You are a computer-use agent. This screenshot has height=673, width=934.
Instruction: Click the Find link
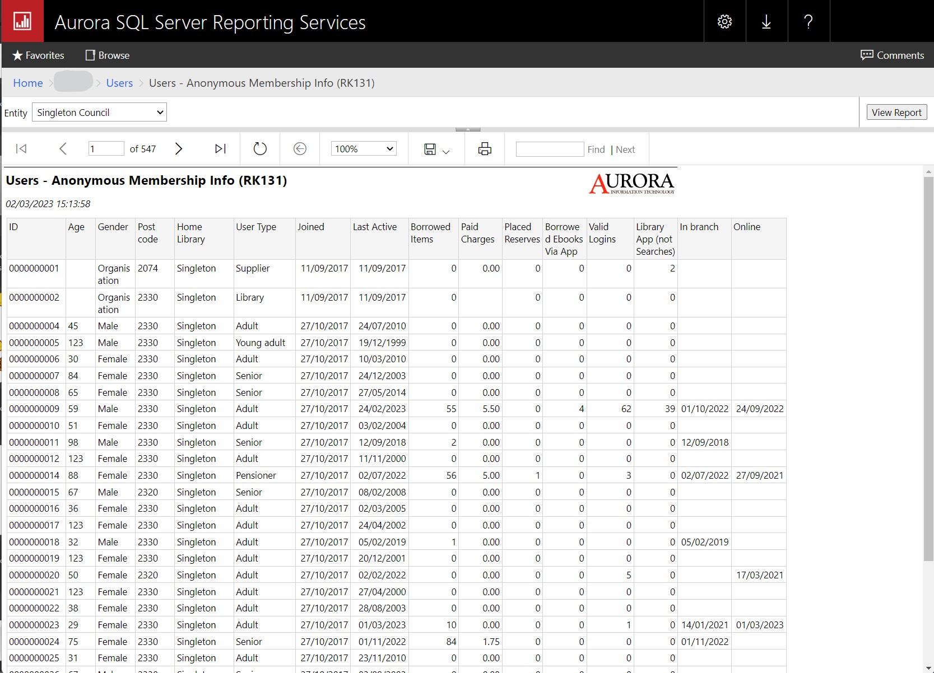click(x=596, y=149)
